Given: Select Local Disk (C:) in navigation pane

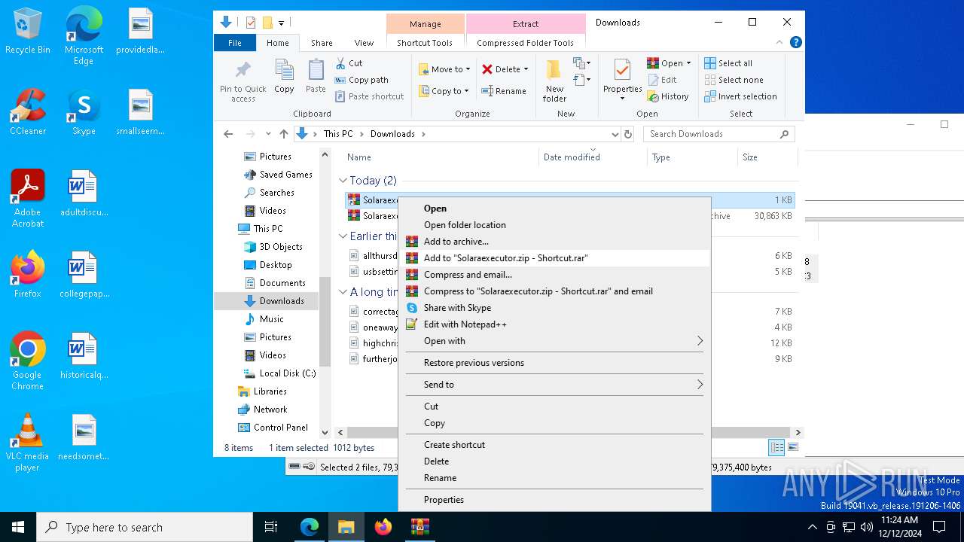Looking at the screenshot, I should click(279, 373).
